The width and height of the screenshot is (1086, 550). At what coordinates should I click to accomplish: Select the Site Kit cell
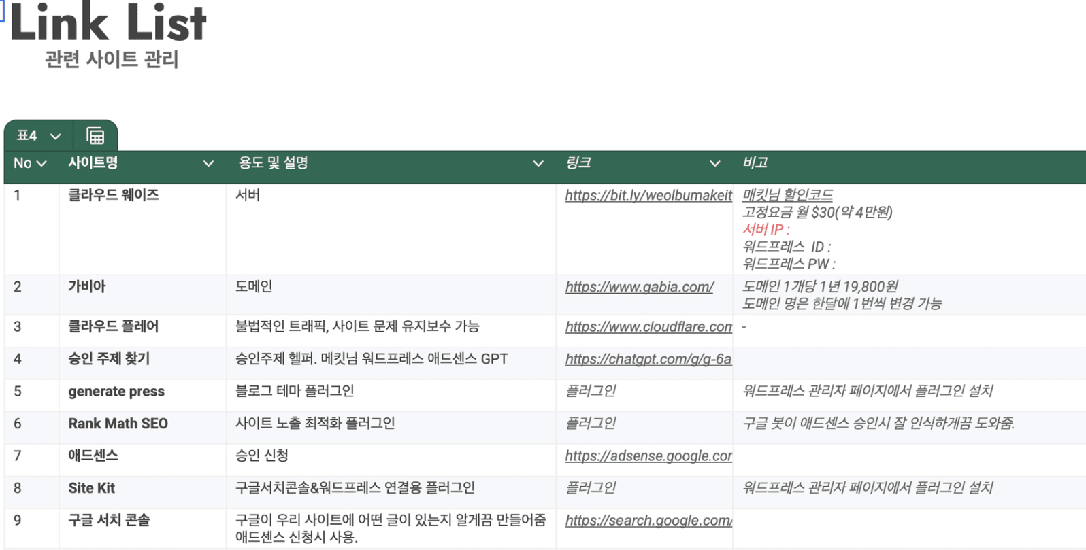point(143,492)
